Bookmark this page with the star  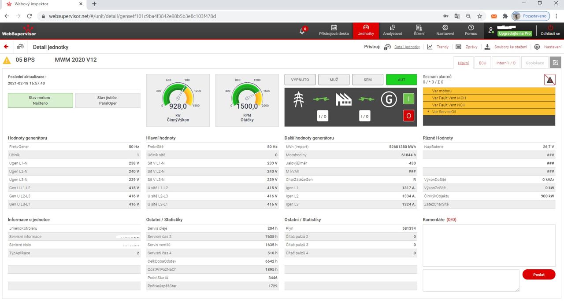[x=479, y=16]
